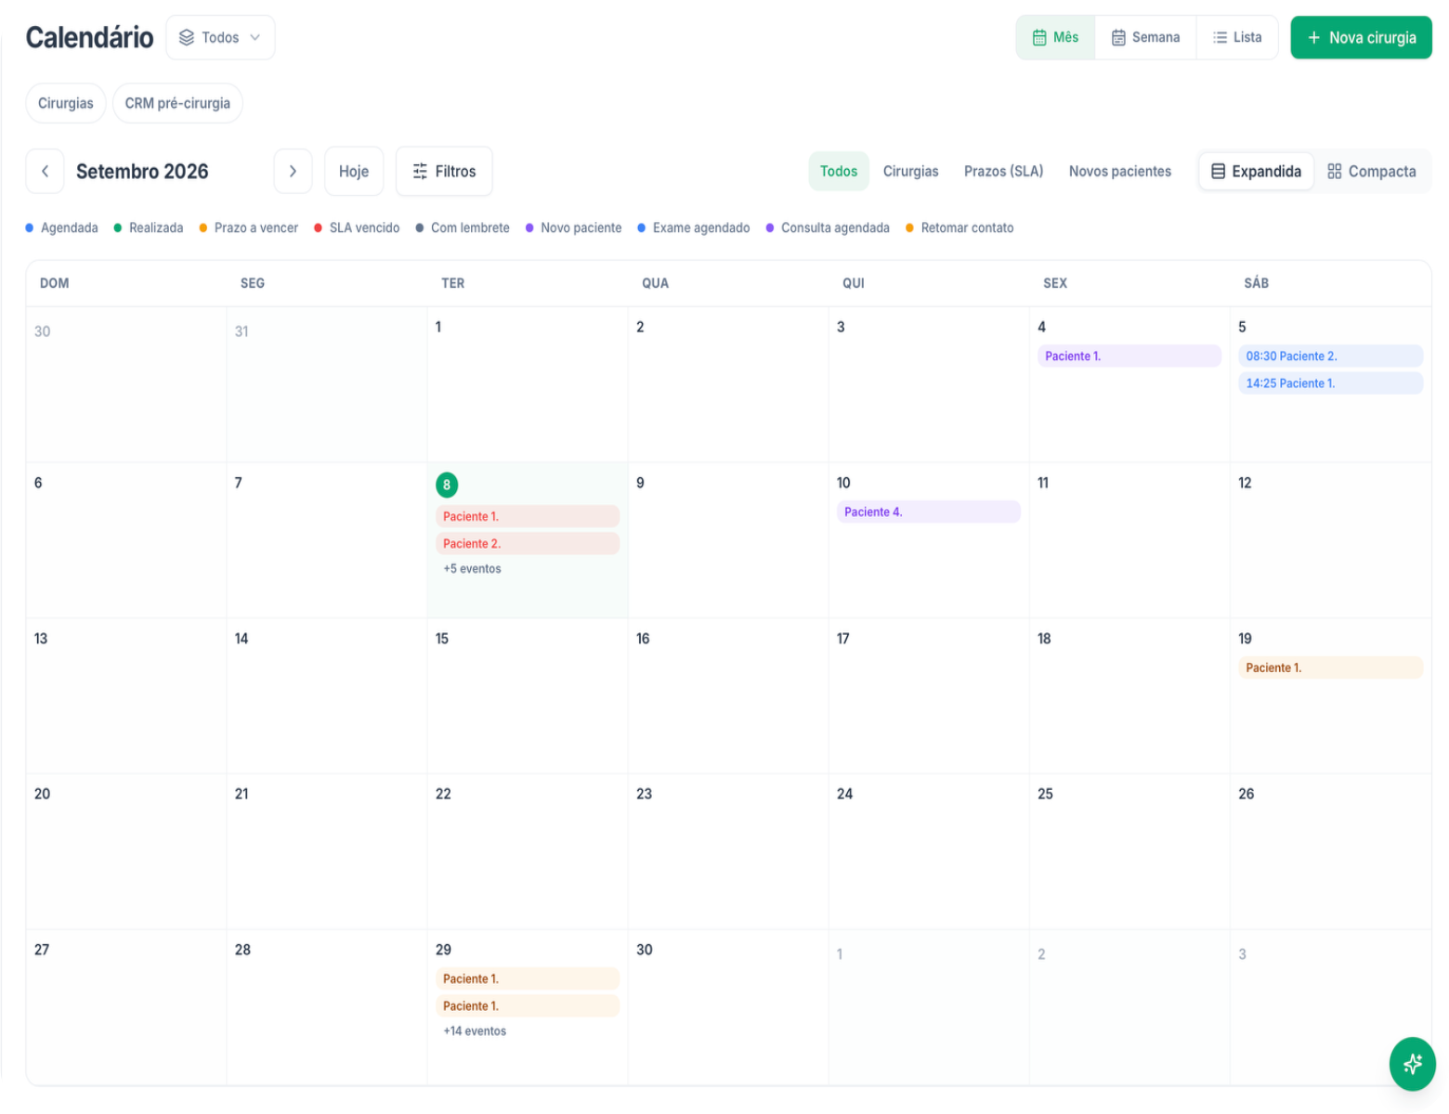Filter events by Prazos (SLA)
Image resolution: width=1449 pixels, height=1114 pixels.
1003,172
